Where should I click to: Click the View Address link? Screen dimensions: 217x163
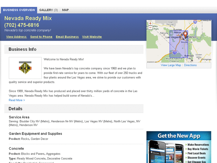click(x=16, y=37)
